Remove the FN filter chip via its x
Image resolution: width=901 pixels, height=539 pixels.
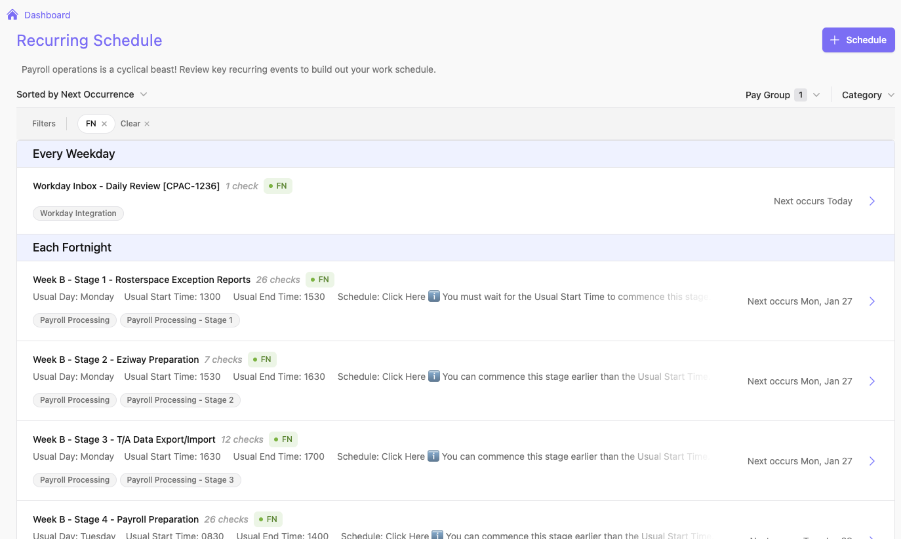pos(104,124)
